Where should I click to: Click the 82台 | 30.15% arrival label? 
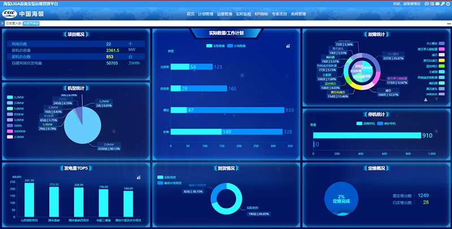(x=193, y=191)
